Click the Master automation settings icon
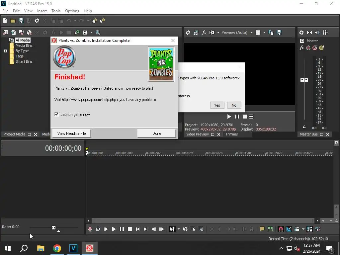340x255 pixels. point(308,48)
